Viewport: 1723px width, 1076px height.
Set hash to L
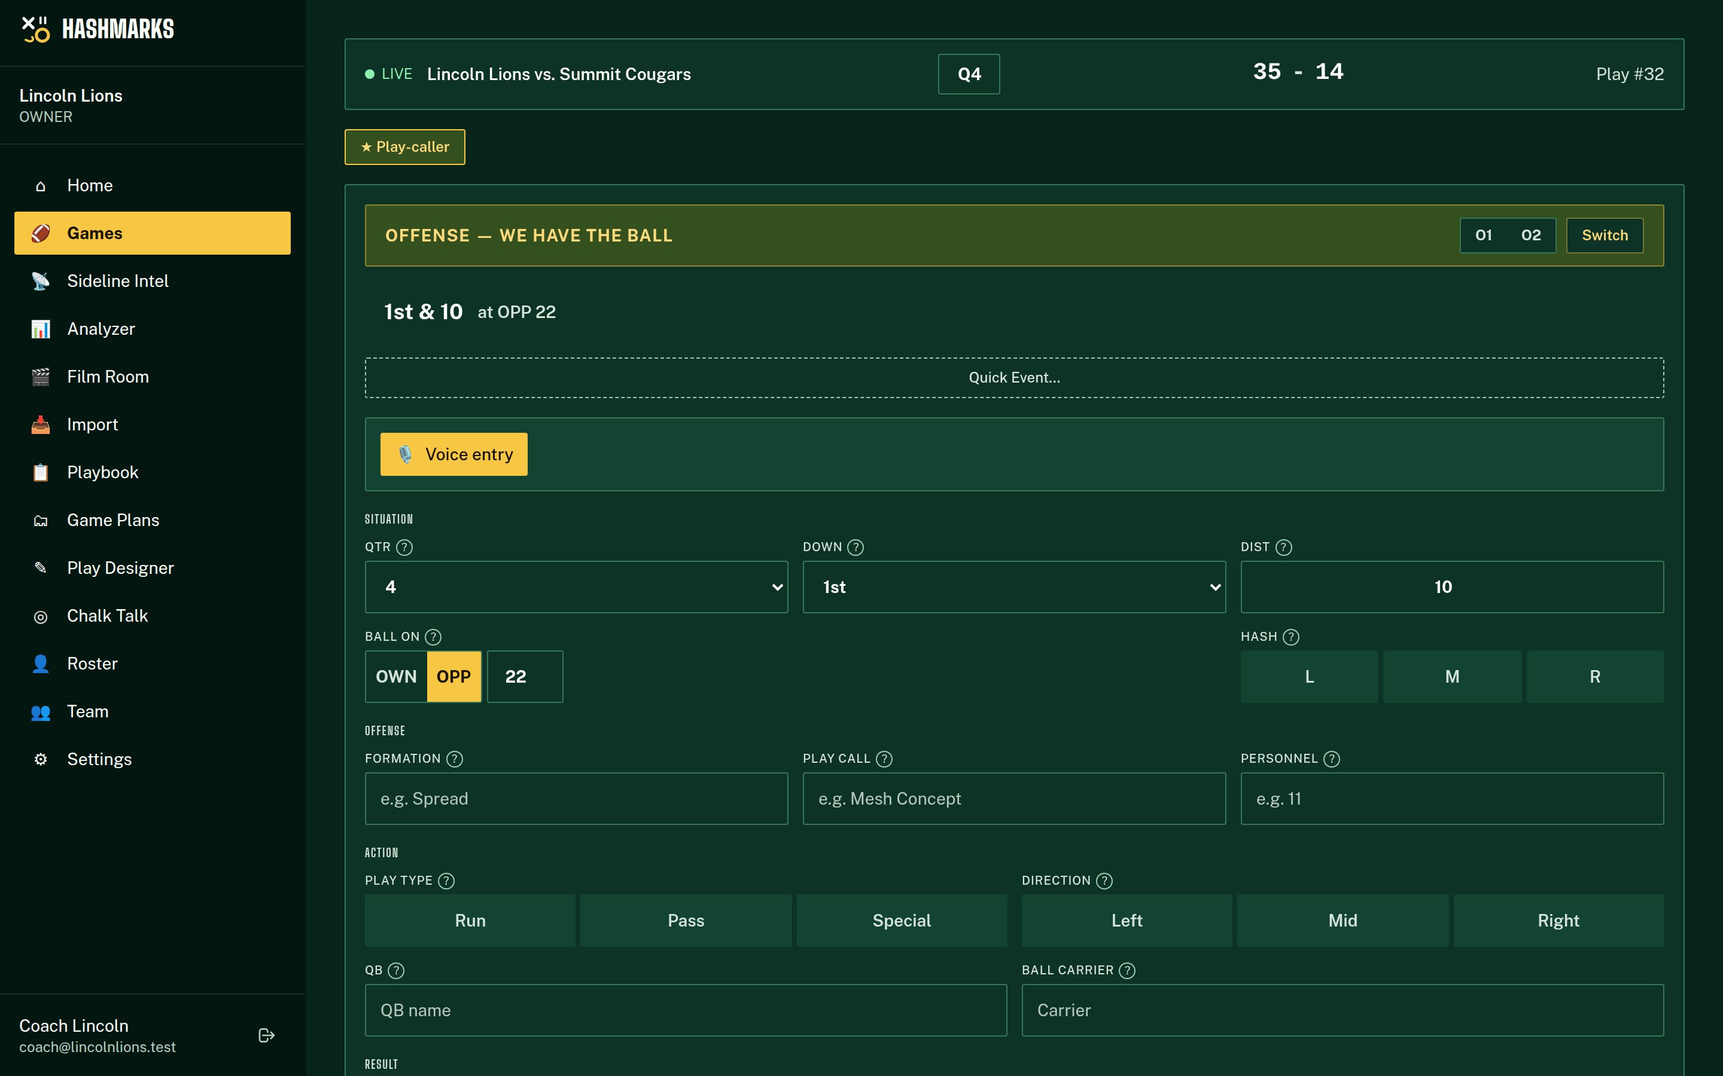point(1310,677)
